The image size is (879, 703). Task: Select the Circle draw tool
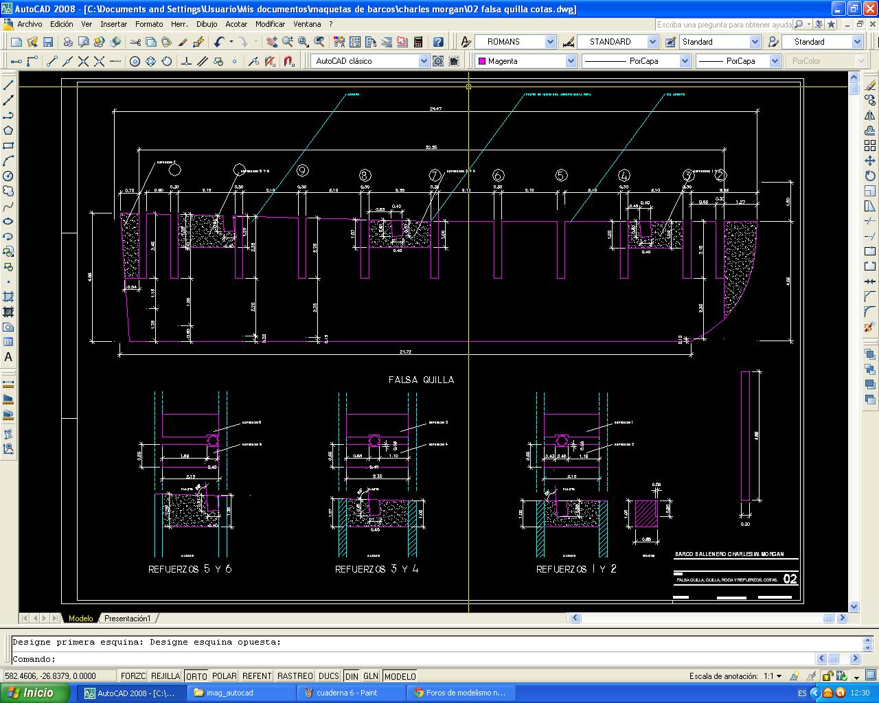(x=9, y=176)
